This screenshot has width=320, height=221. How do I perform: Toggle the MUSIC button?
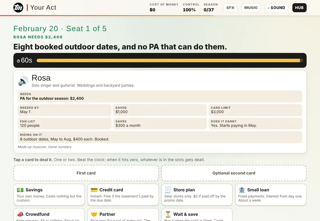tap(251, 8)
